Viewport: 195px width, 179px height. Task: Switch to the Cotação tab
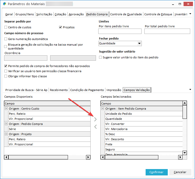(60, 14)
